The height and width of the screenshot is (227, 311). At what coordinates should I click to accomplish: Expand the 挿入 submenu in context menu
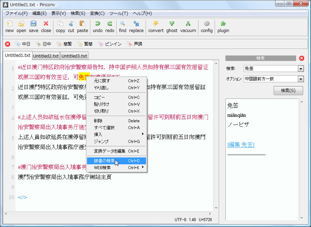[x=117, y=135]
